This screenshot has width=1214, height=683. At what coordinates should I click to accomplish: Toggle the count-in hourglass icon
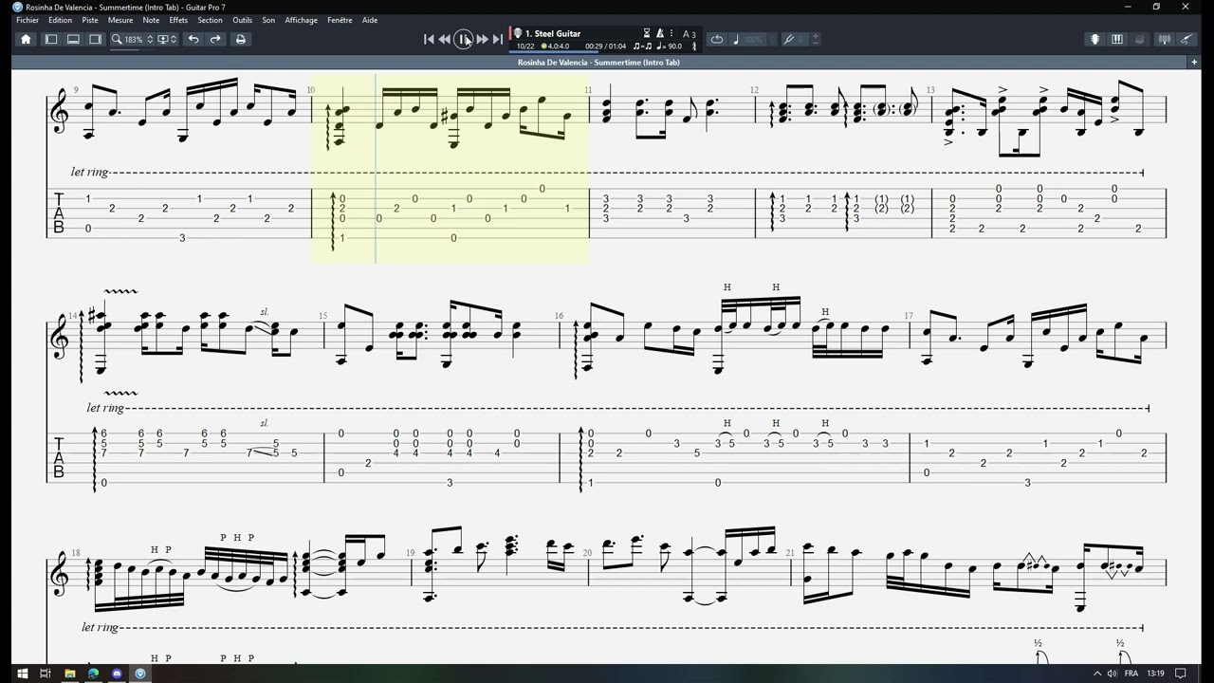pos(647,33)
